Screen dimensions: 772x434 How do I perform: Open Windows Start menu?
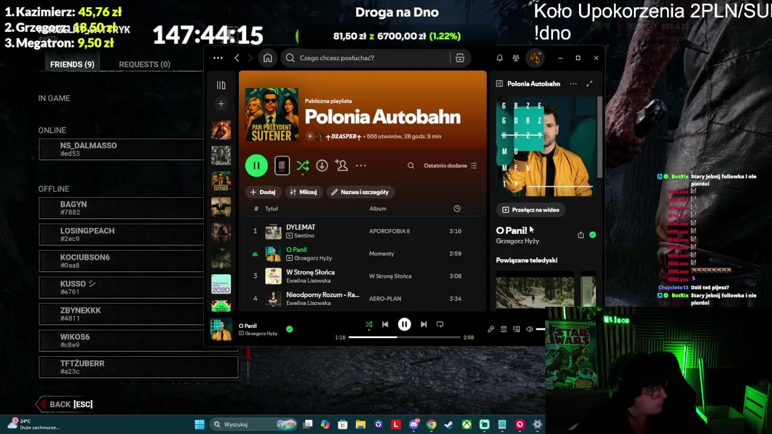coord(200,424)
